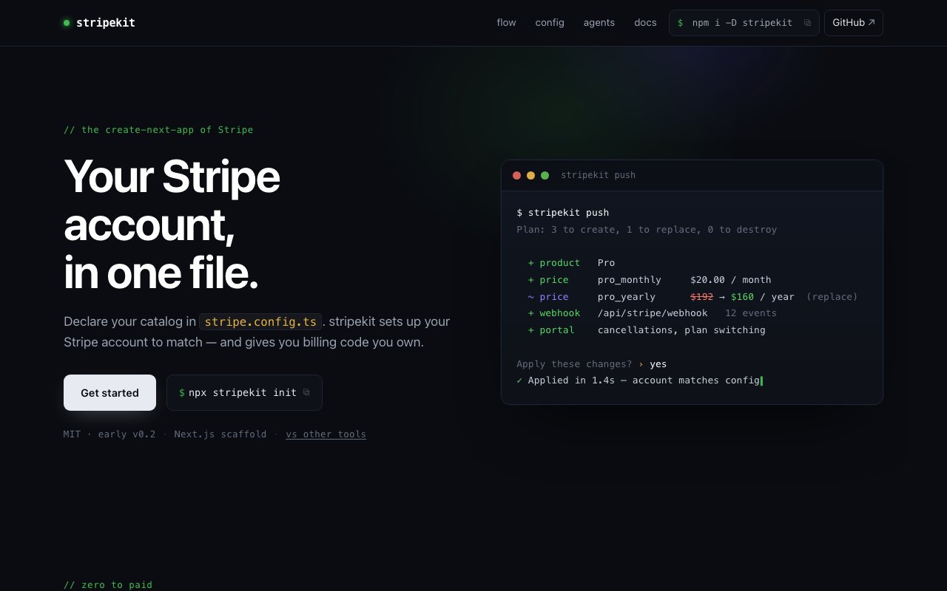The image size is (947, 591).
Task: Click the red terminal window dot
Action: (516, 176)
